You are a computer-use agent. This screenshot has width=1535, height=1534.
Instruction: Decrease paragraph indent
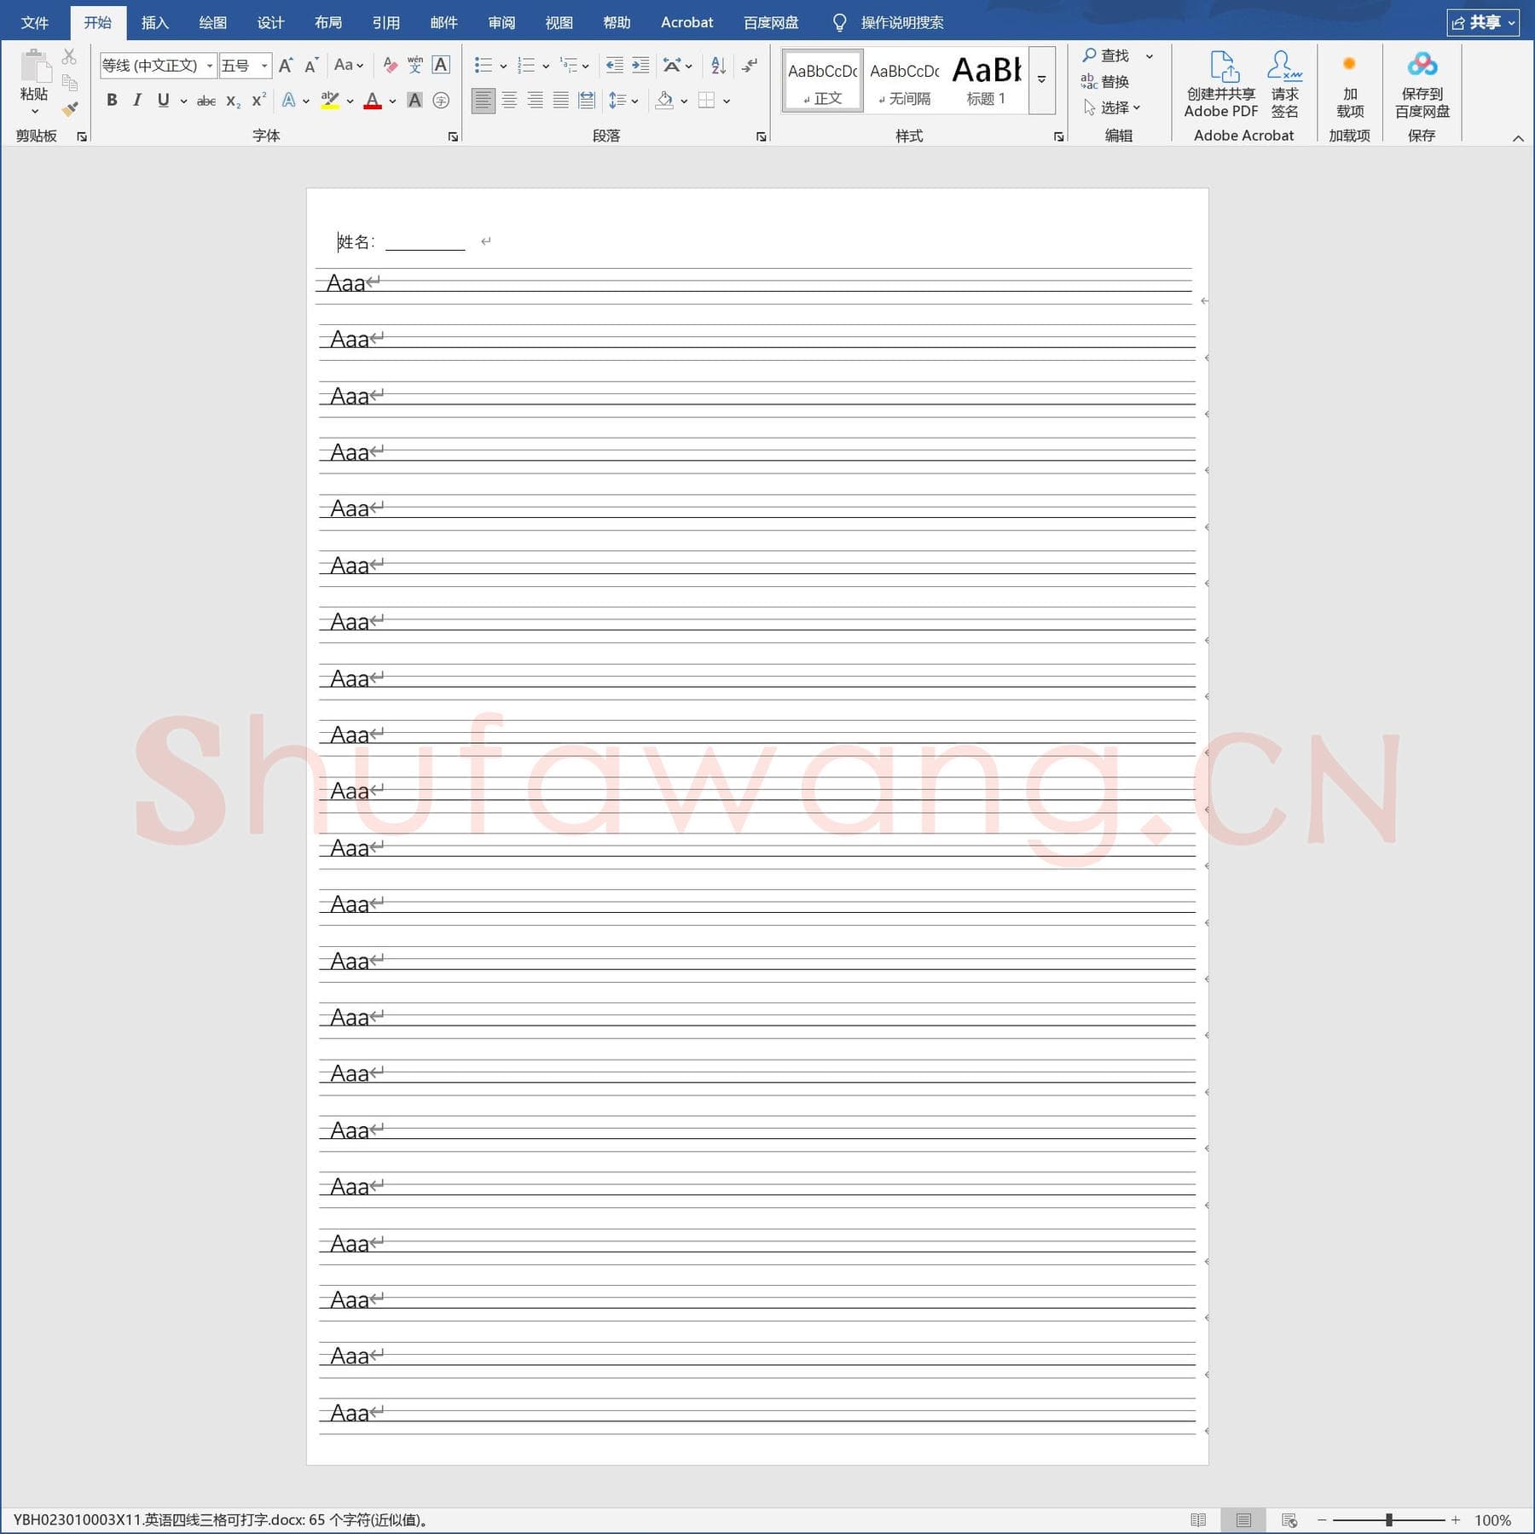point(614,65)
